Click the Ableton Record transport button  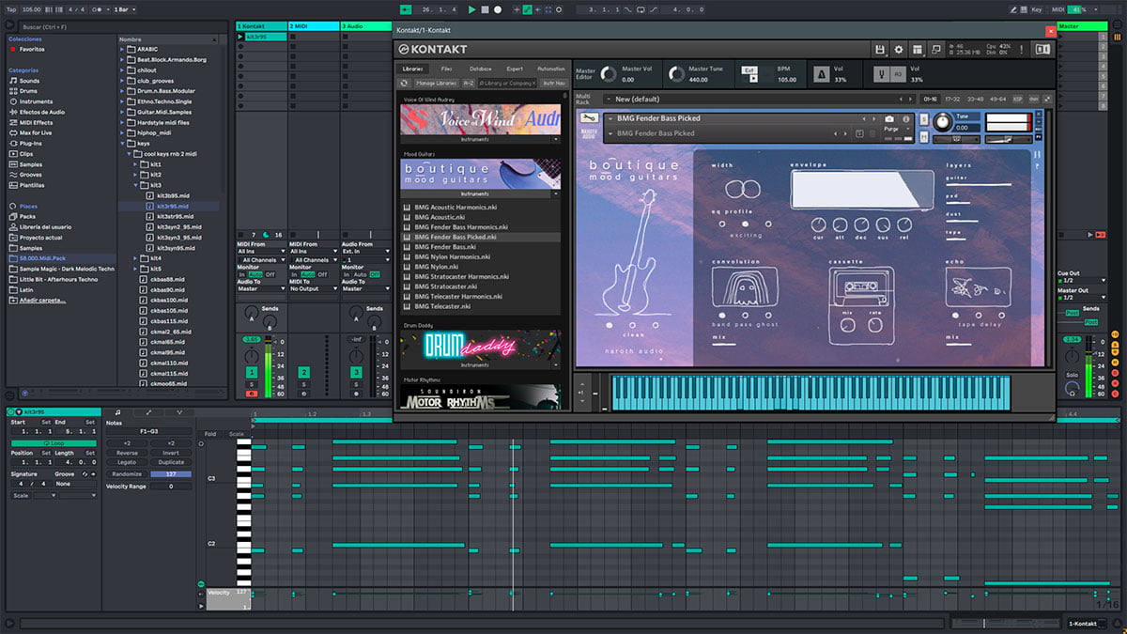[x=498, y=9]
